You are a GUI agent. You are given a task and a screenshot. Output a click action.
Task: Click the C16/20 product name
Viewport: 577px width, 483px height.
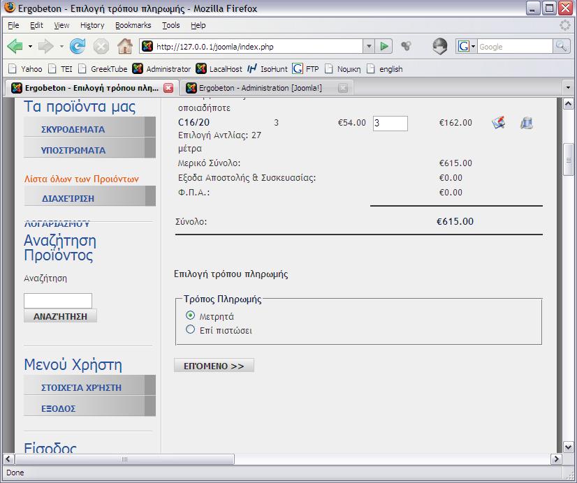[193, 122]
